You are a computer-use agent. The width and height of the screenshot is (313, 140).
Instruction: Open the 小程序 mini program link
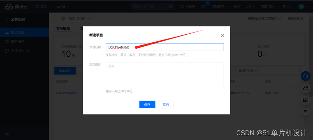[187, 7]
